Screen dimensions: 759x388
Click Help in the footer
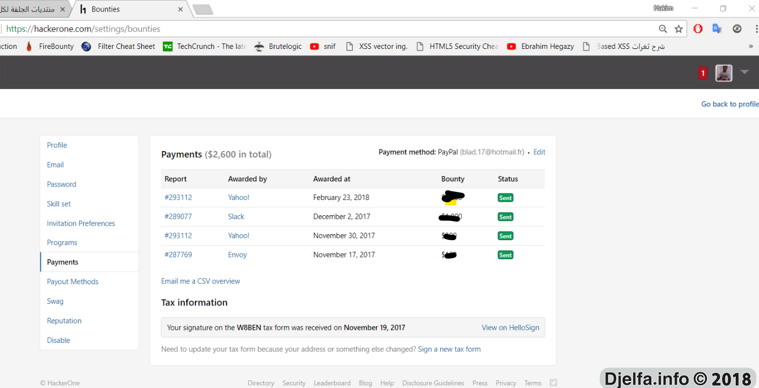(387, 383)
